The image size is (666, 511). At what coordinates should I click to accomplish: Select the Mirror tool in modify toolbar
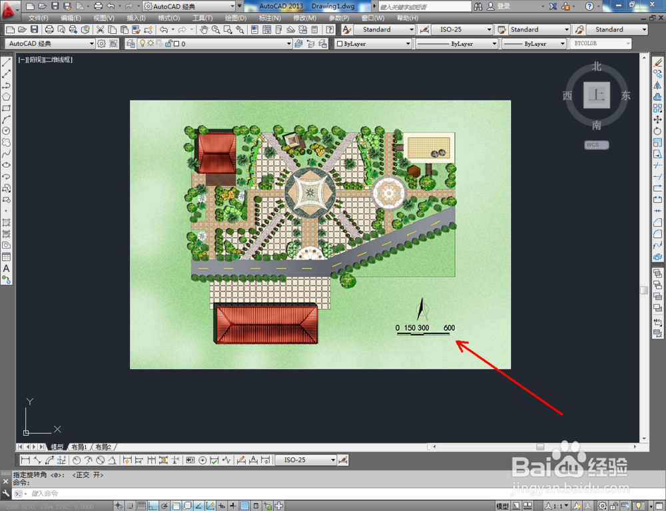click(x=657, y=85)
